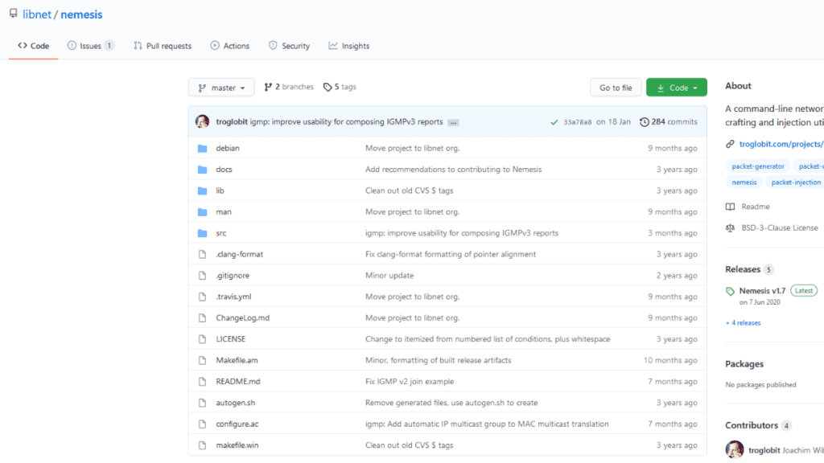This screenshot has width=824, height=463.
Task: Open the troglobit.com/projects link
Action: (781, 144)
